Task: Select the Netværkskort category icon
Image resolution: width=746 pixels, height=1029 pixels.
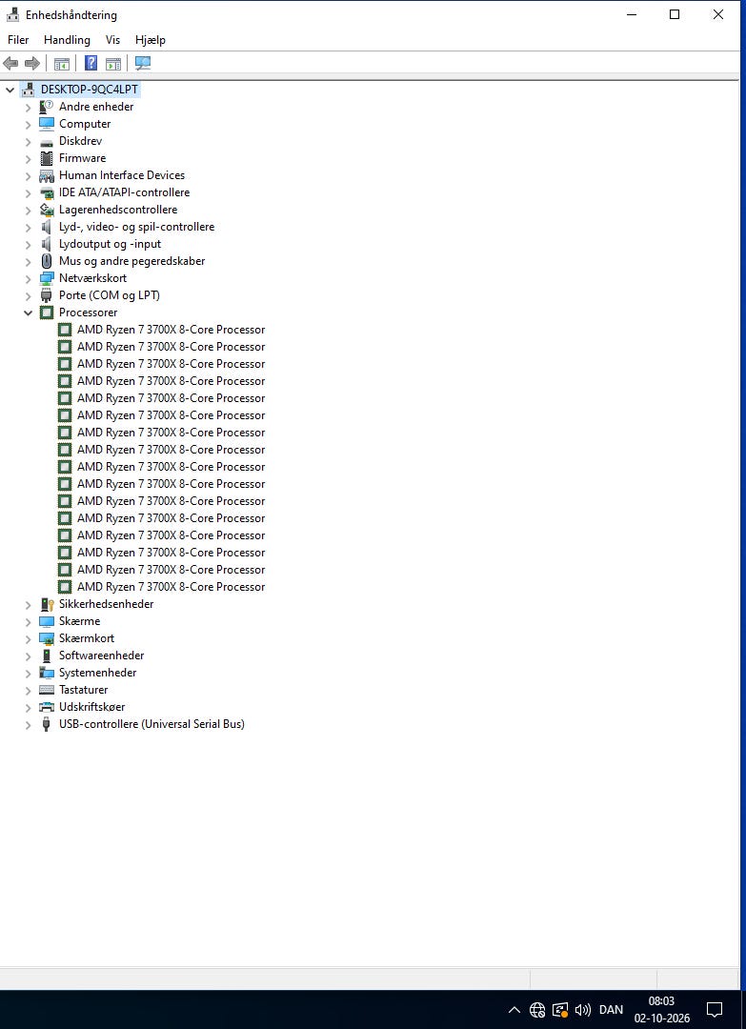Action: pos(47,278)
